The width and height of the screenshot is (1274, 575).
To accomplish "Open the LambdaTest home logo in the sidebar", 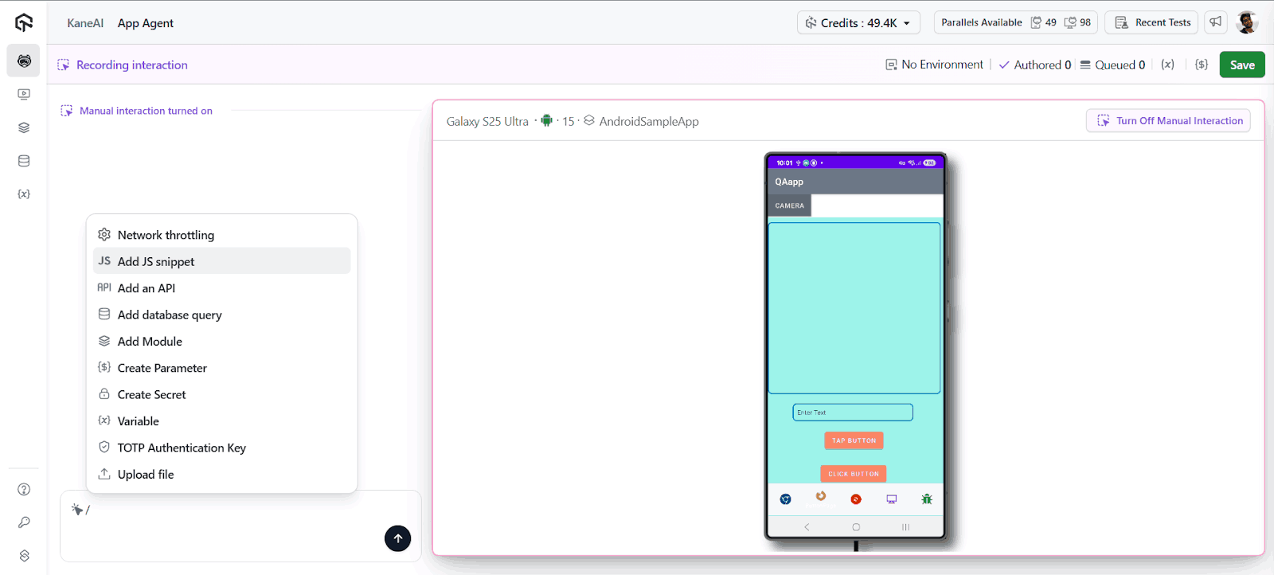I will [x=24, y=23].
